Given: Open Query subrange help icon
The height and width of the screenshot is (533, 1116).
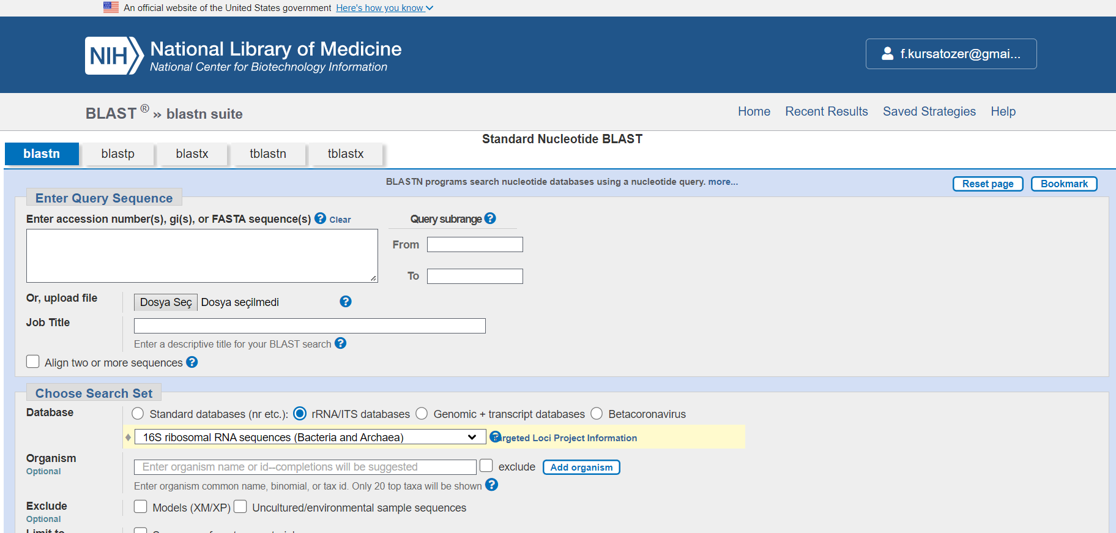Looking at the screenshot, I should click(490, 218).
